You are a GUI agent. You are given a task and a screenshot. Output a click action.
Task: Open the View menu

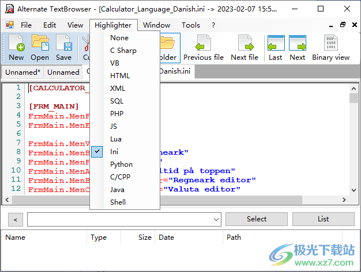point(75,25)
